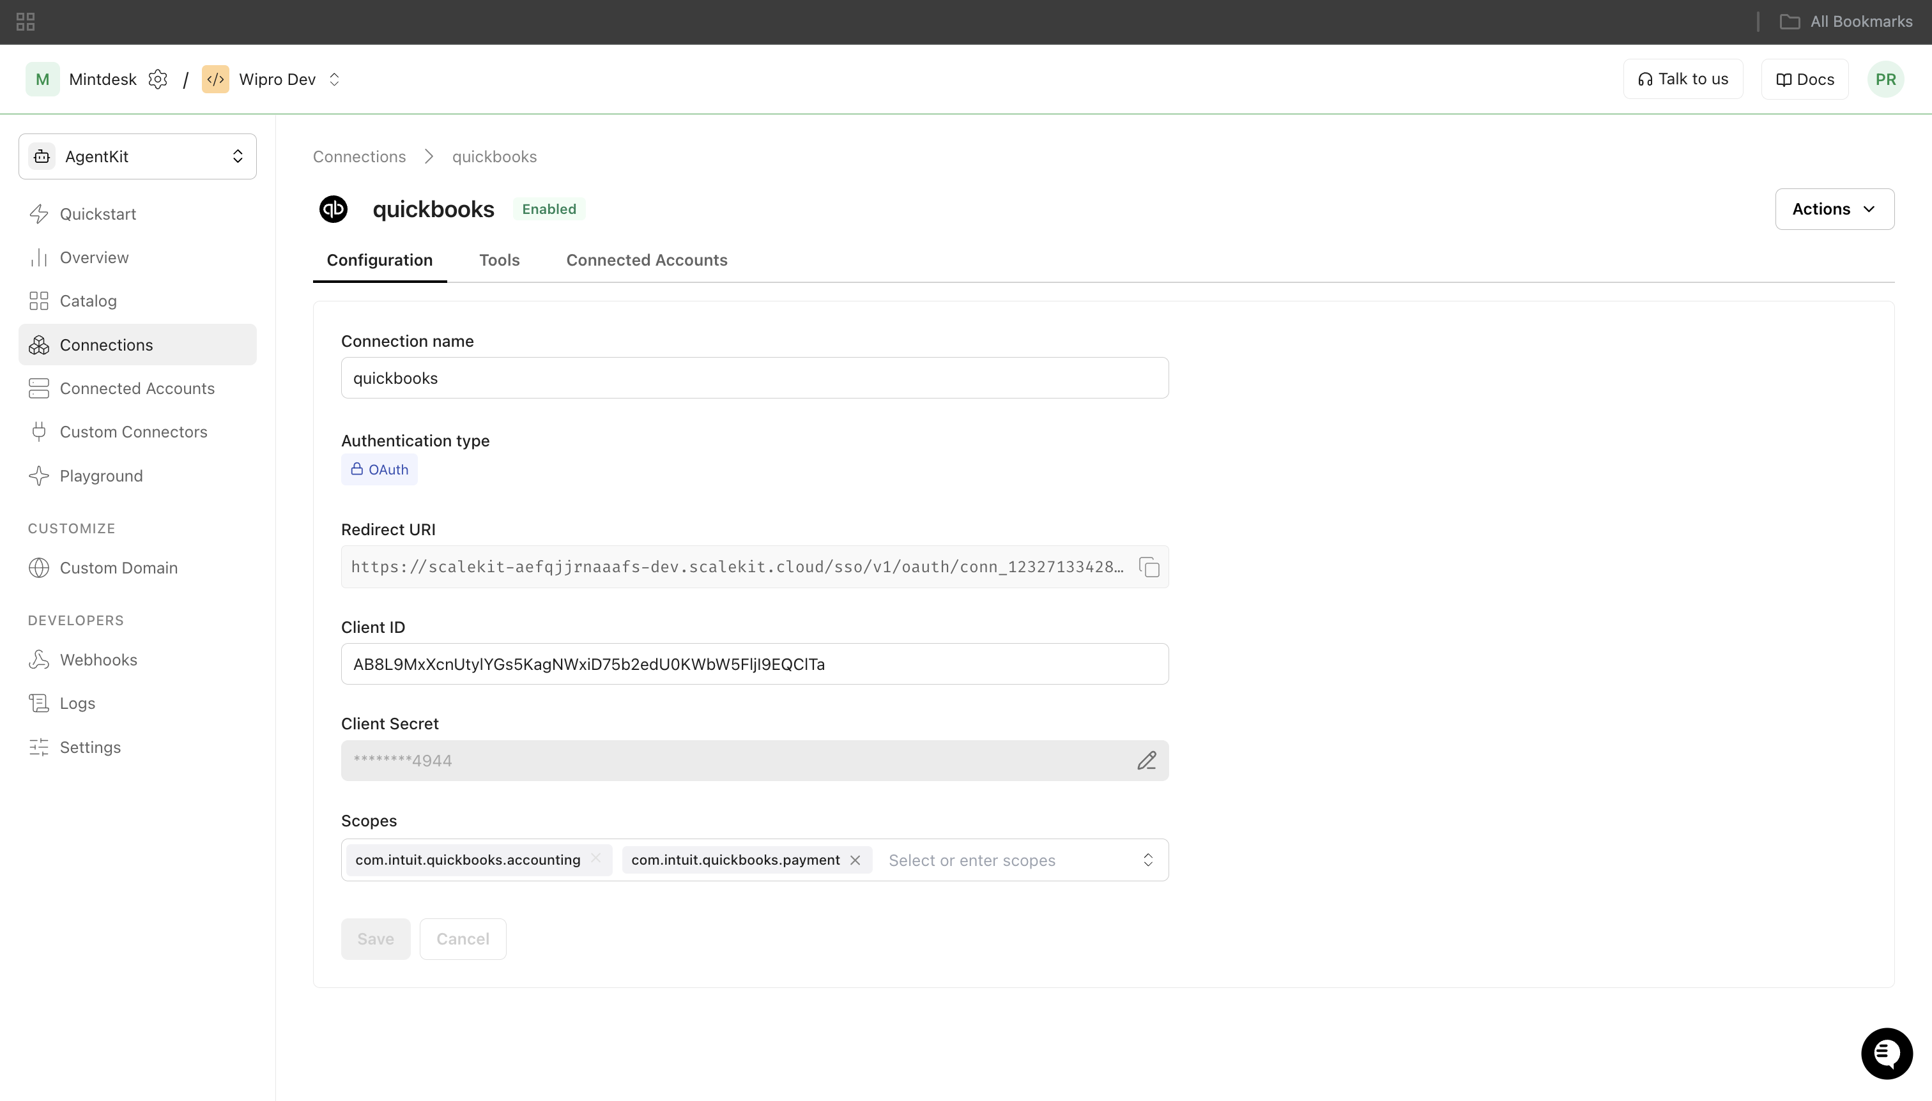
Task: Open Logs in the sidebar
Action: [137, 703]
